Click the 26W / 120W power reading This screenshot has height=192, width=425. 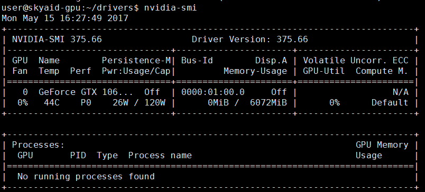click(x=139, y=103)
